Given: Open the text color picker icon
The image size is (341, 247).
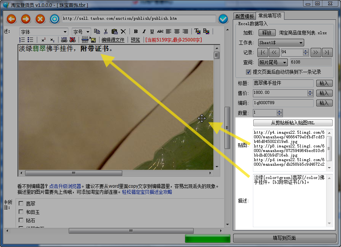Looking at the screenshot, I should pos(197,32).
